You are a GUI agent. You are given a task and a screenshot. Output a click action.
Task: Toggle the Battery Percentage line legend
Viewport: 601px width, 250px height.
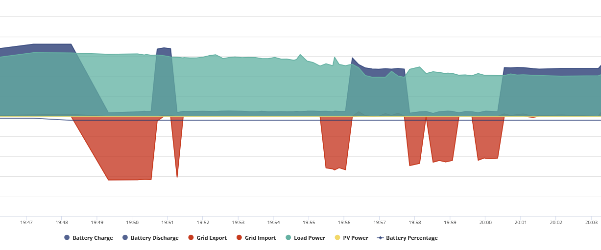[407, 238]
